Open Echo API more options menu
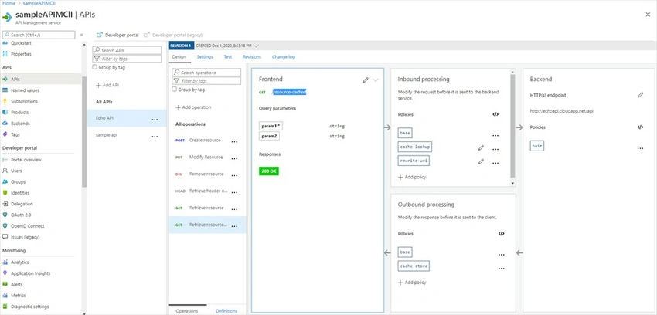The height and width of the screenshot is (315, 657). [155, 120]
